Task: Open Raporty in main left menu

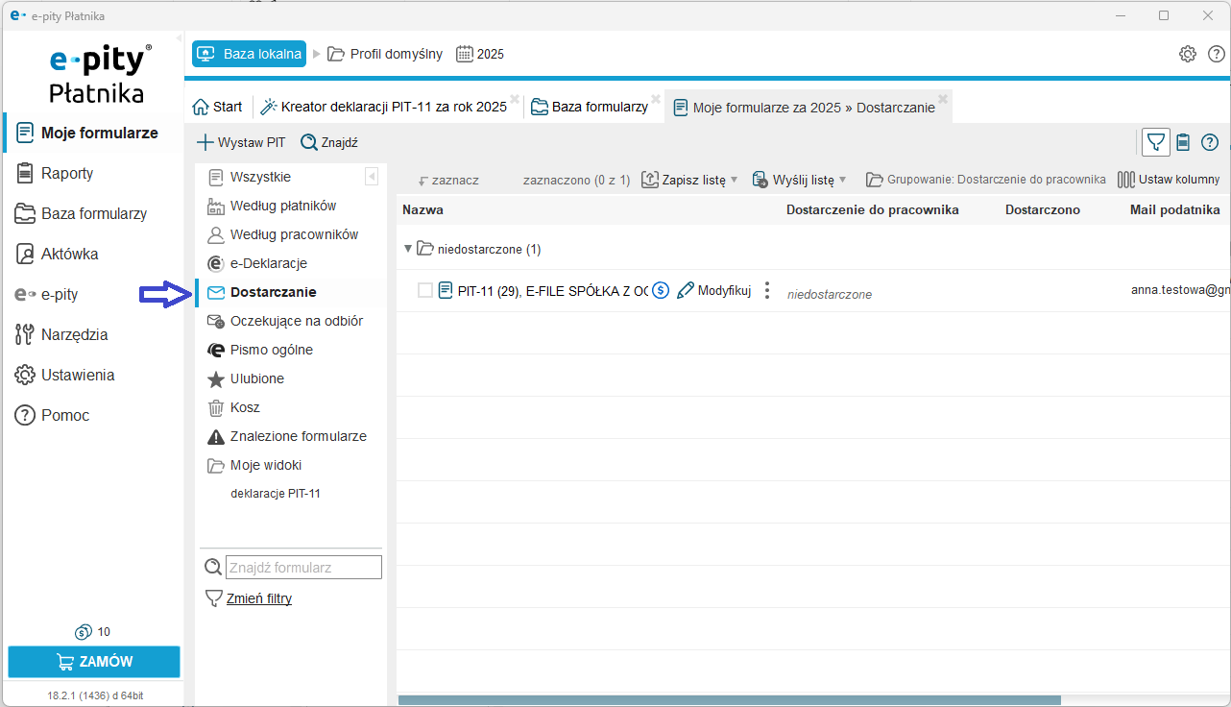Action: click(67, 173)
